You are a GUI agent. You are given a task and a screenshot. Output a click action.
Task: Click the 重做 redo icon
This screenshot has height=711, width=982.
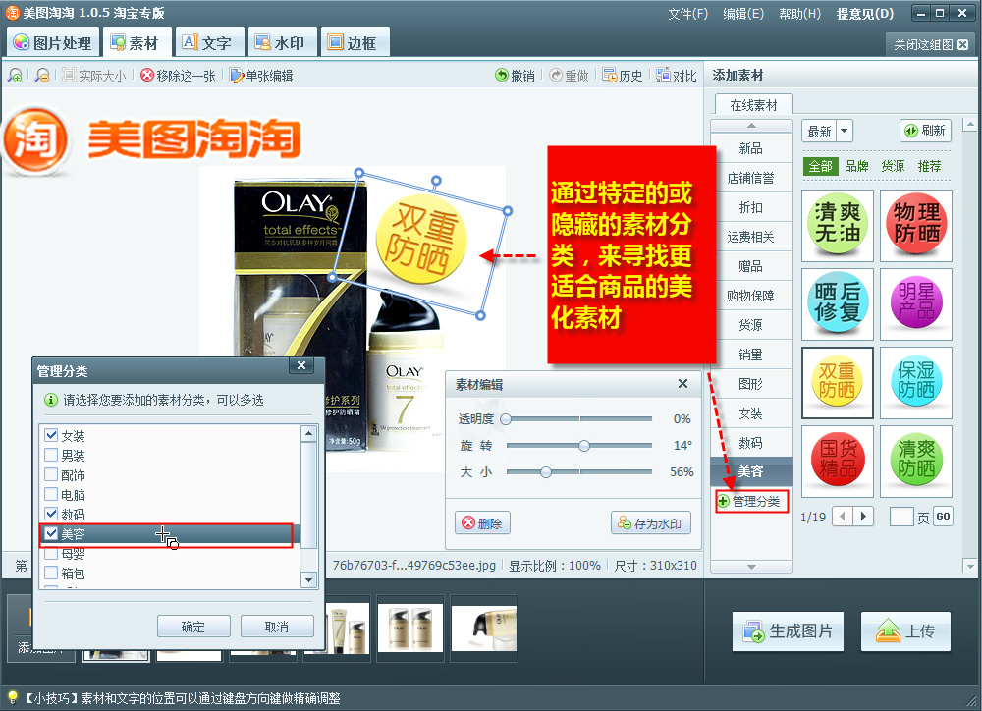point(556,76)
